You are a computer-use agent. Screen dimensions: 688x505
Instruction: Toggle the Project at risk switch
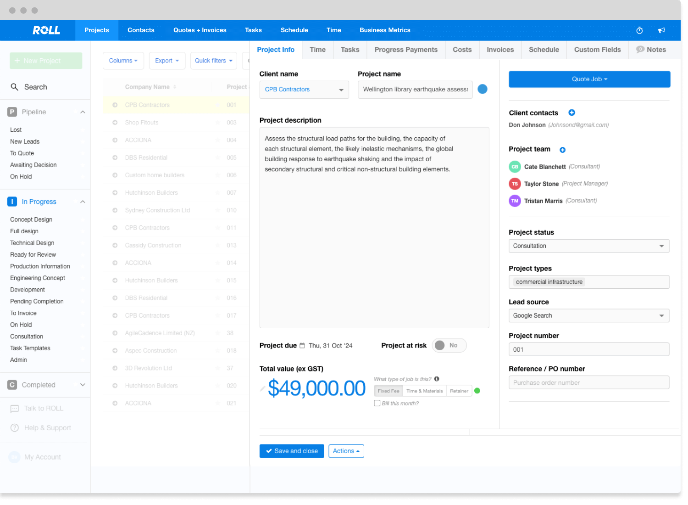tap(449, 345)
